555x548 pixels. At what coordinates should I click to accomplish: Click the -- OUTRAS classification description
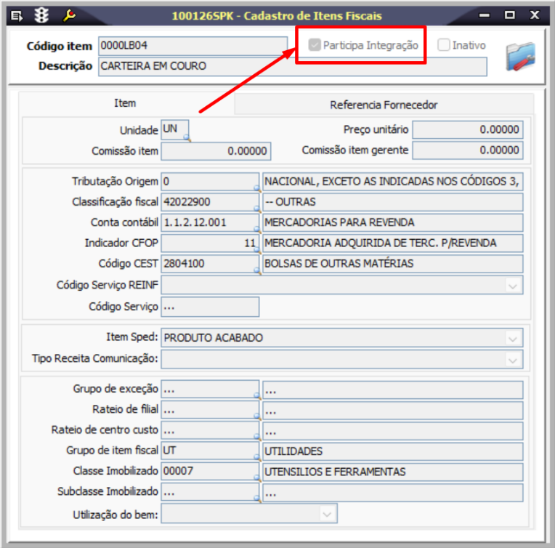click(x=392, y=202)
